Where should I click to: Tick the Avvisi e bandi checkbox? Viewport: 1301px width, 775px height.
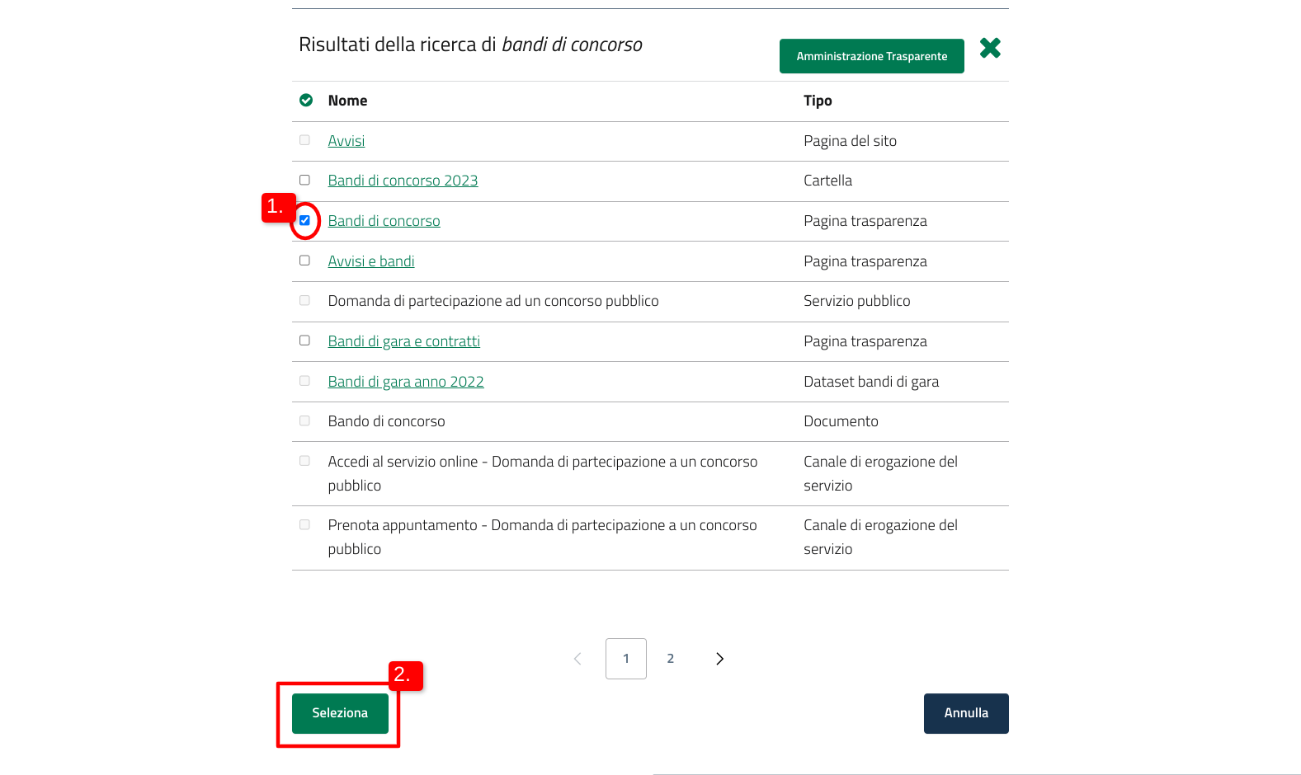(x=305, y=261)
